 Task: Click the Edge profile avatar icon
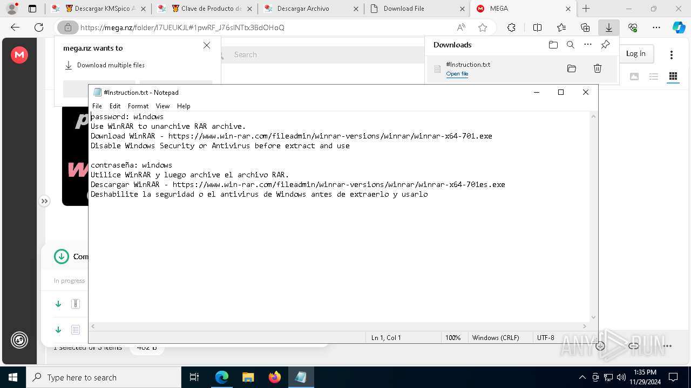point(12,9)
